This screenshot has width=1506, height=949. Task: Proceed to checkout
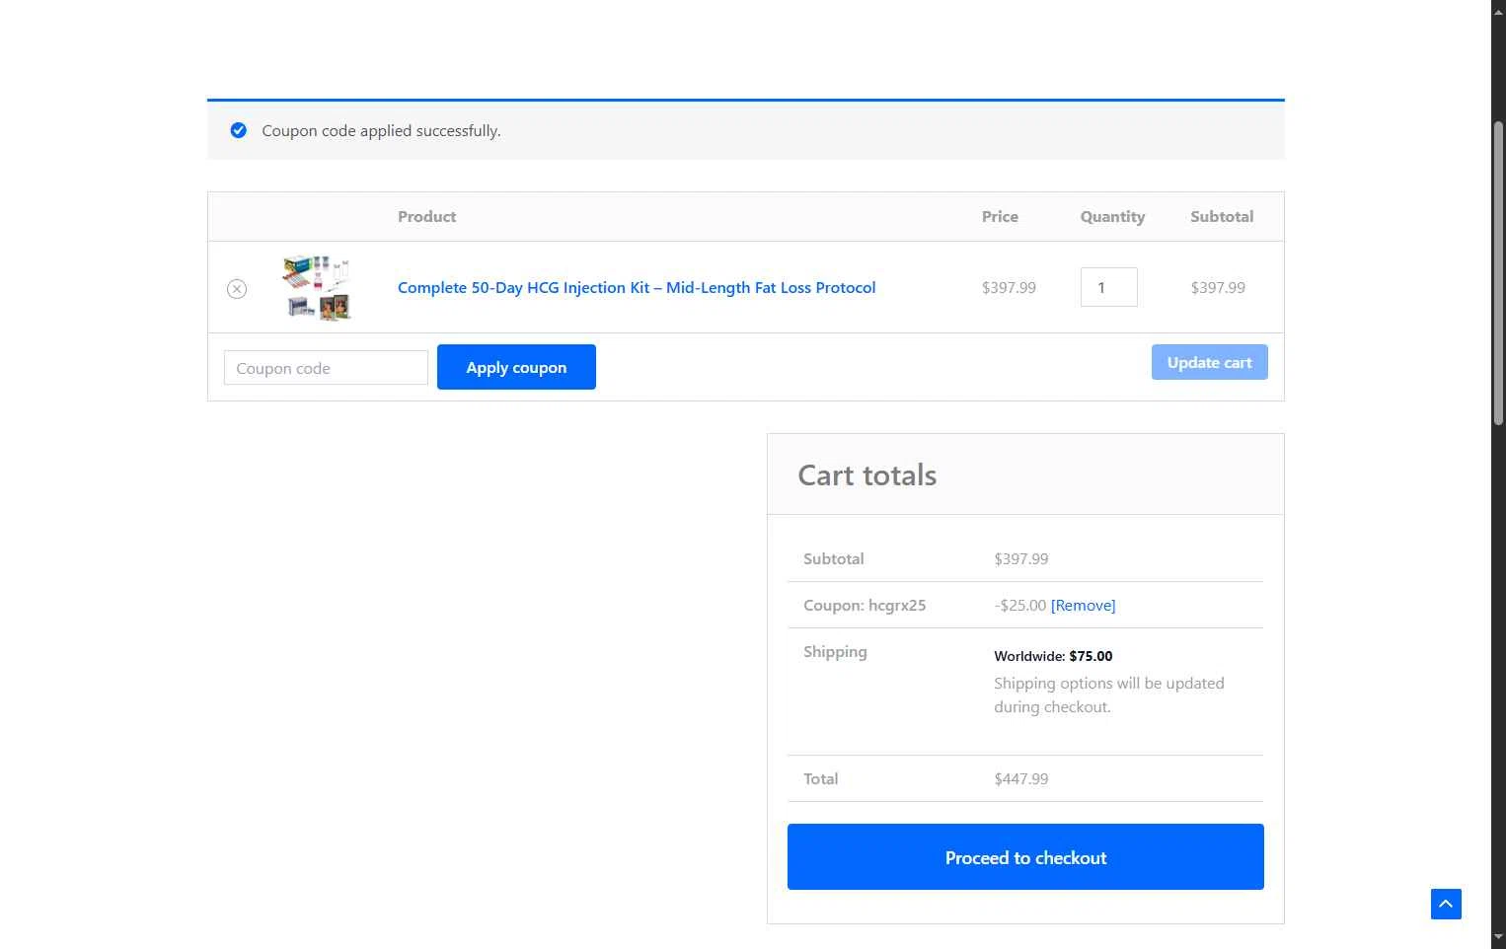(x=1025, y=857)
